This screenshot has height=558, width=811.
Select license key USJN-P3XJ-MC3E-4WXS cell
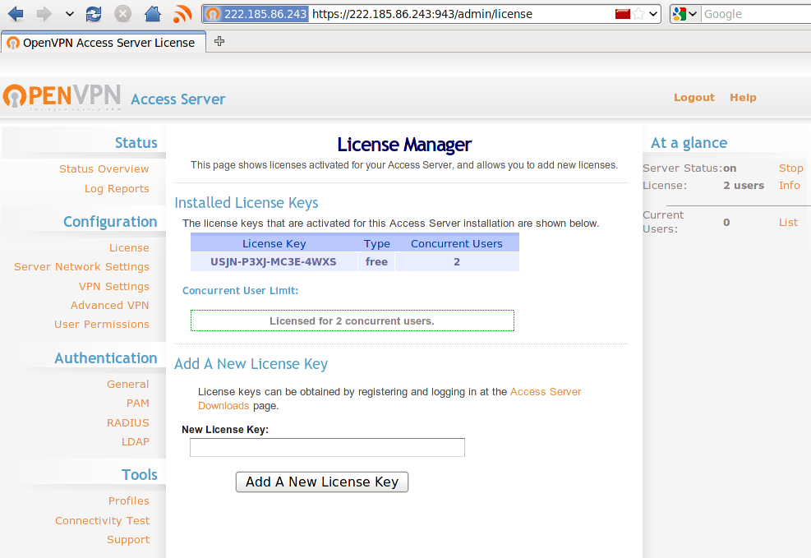(x=274, y=261)
